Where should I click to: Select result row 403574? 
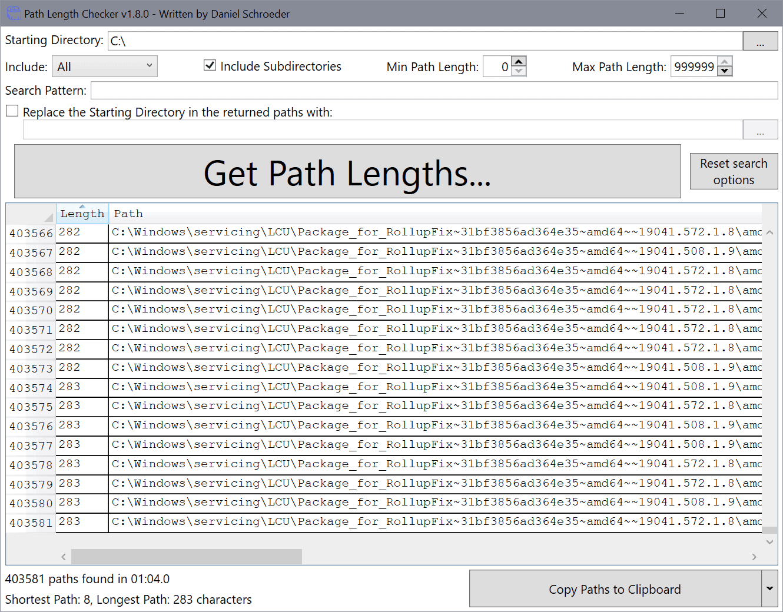pos(30,387)
